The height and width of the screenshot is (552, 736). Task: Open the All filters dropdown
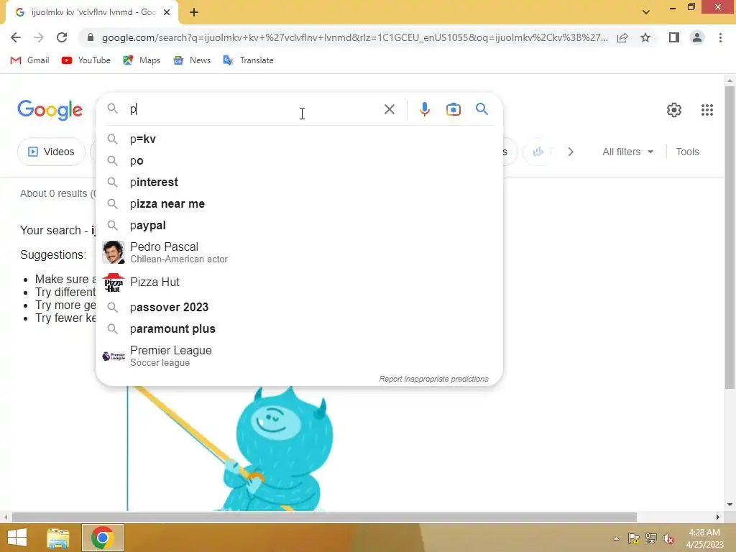pos(627,152)
